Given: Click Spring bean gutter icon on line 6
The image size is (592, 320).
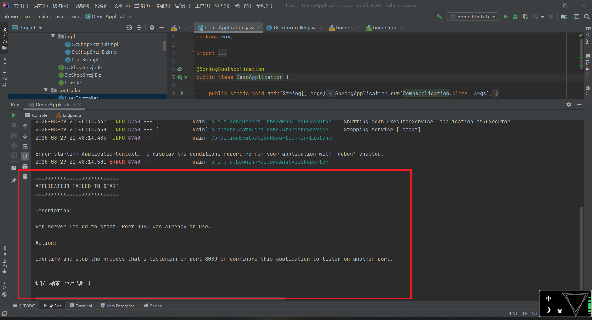Looking at the screenshot, I should [179, 69].
